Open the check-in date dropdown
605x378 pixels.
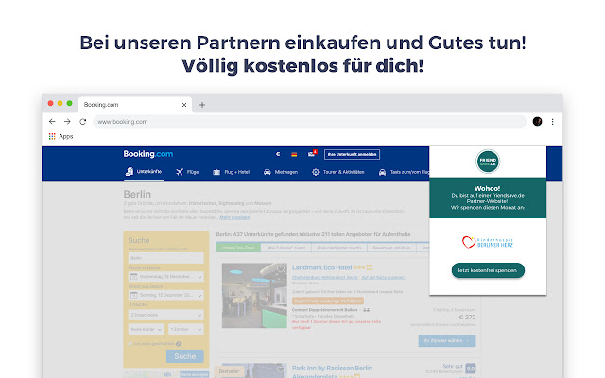pos(166,277)
